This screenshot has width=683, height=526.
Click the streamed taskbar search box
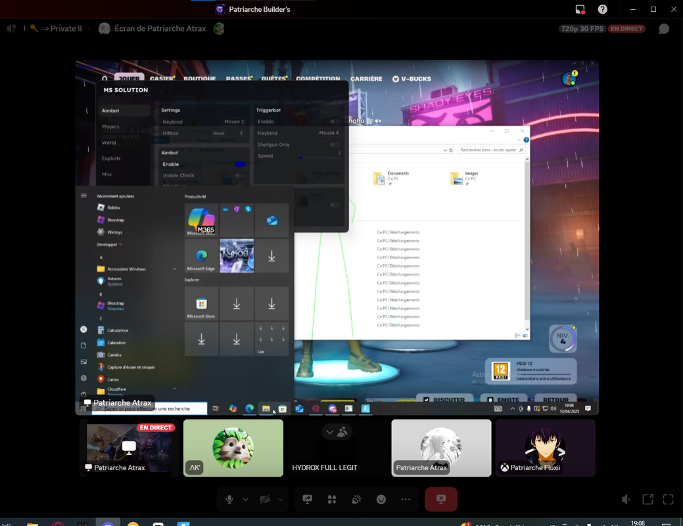tap(149, 409)
